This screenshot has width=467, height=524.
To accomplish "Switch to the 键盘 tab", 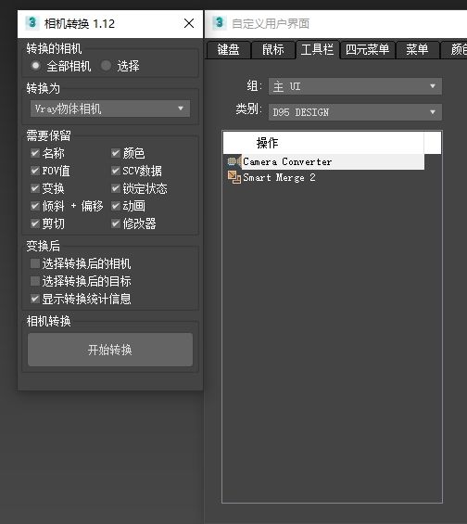I will point(228,50).
